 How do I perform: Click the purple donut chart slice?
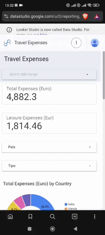click(27, 200)
